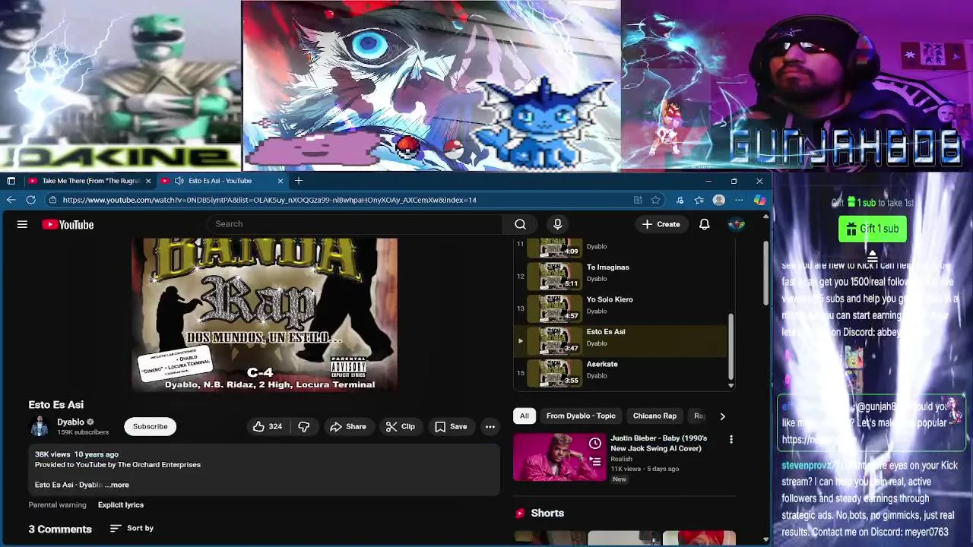Dislike the video with the thumbs-down icon

[x=303, y=426]
